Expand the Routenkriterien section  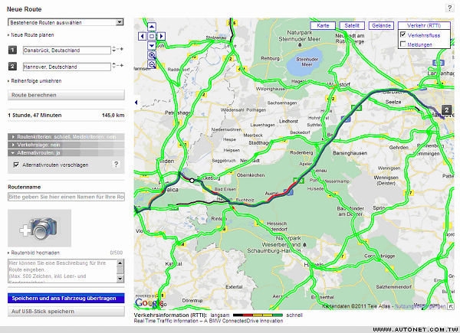click(x=66, y=137)
